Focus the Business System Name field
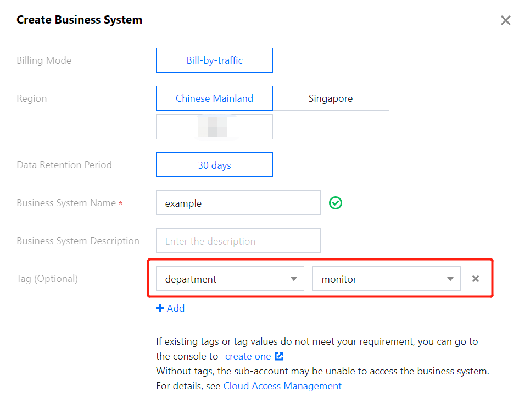Image resolution: width=519 pixels, height=403 pixels. (x=238, y=203)
